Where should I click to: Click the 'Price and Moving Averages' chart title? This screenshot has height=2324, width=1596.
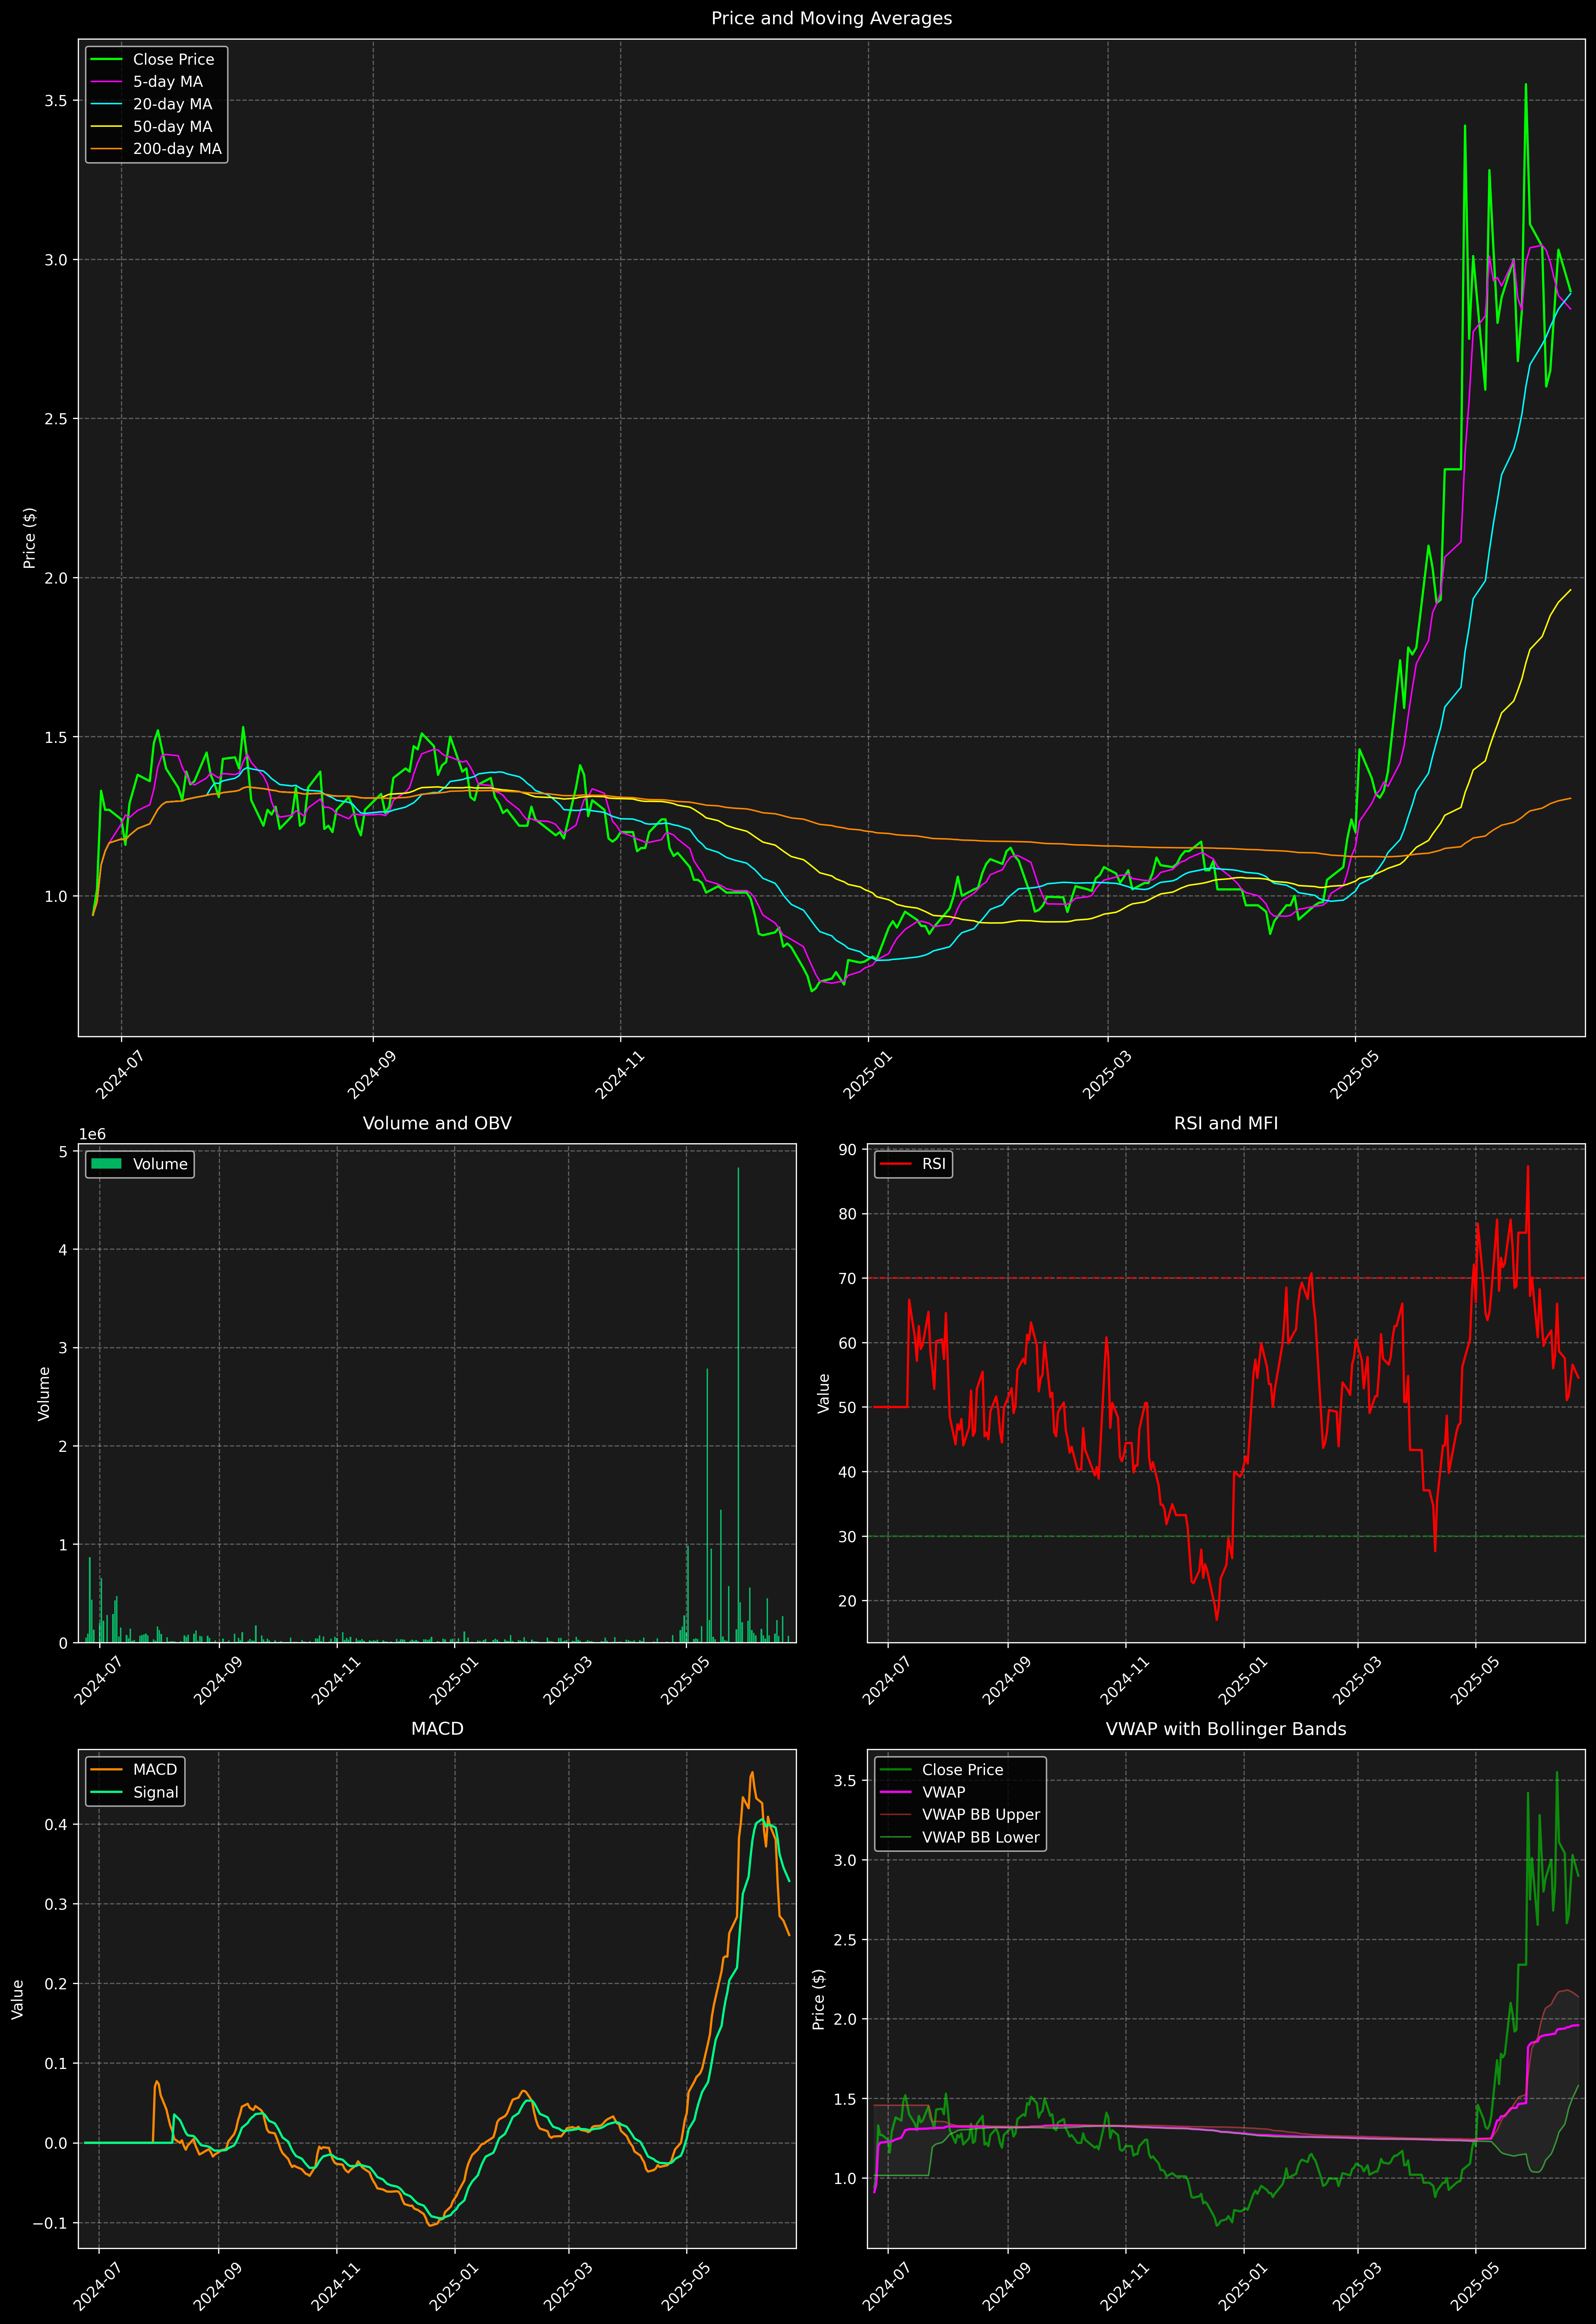tap(831, 18)
